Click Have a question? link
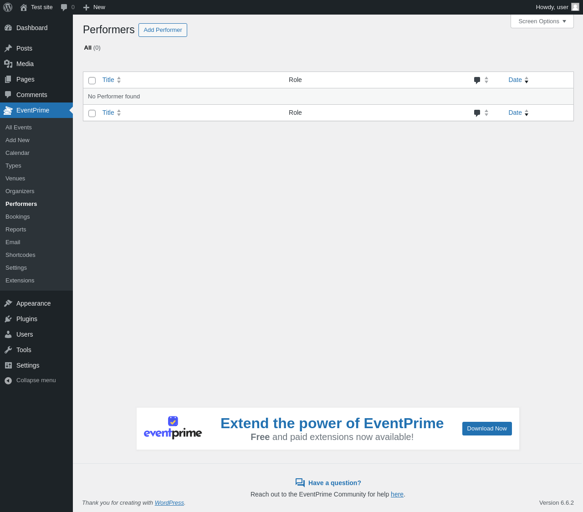583x512 pixels. point(335,483)
